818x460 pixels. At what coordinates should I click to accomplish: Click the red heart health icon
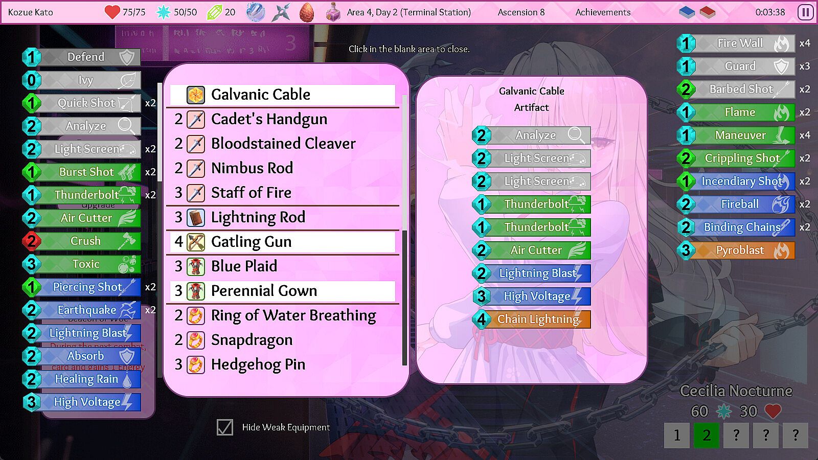112,12
